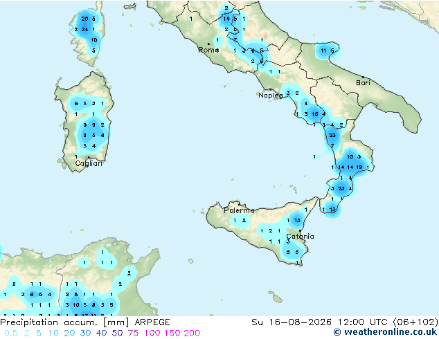The height and width of the screenshot is (339, 439).
Task: Click the 200 legend value
Action: 192,333
